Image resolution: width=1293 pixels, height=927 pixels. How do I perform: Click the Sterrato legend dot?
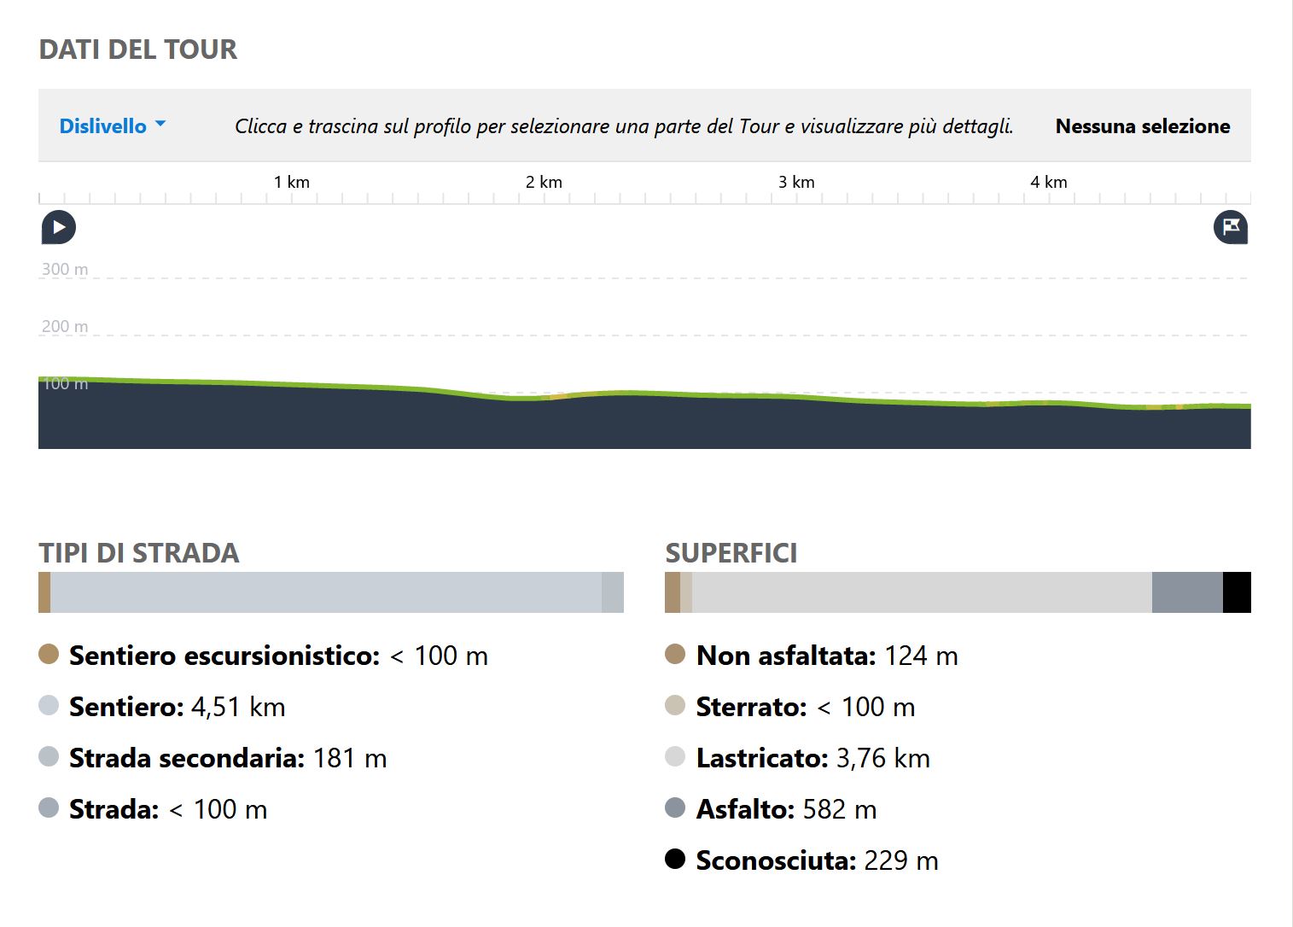click(675, 705)
